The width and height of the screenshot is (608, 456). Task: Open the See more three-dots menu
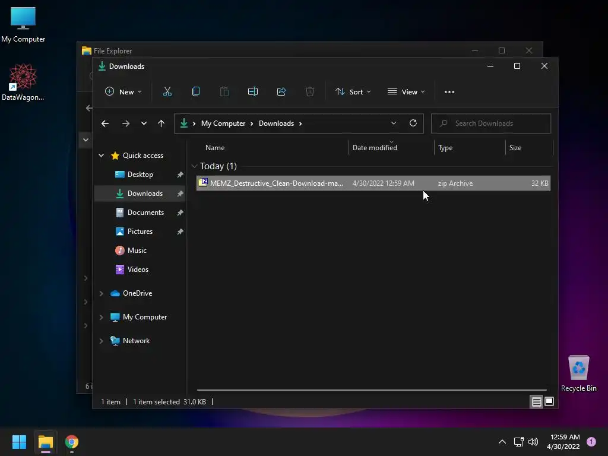tap(449, 92)
